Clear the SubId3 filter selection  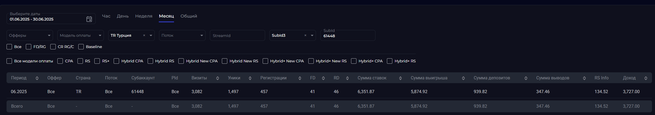[x=305, y=35]
